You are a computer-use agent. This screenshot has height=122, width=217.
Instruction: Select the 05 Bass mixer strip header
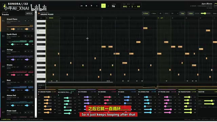[127, 92]
